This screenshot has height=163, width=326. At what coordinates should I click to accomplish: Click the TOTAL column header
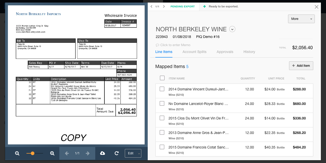301,78
